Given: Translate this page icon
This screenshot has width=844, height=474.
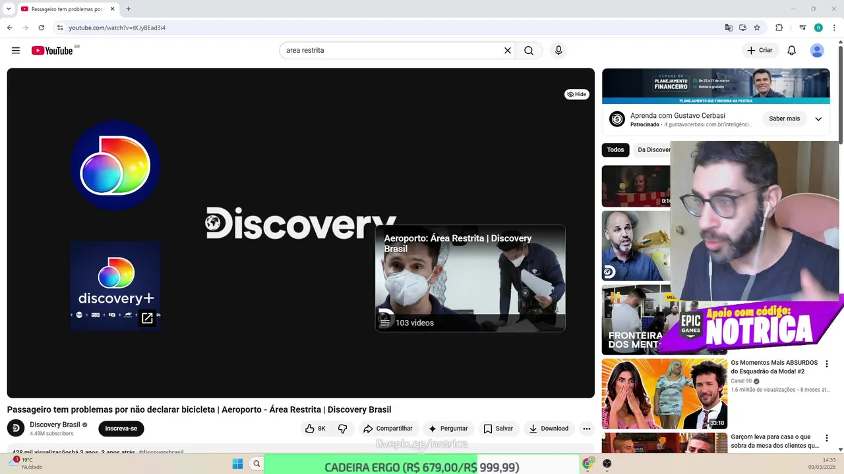Looking at the screenshot, I should coord(729,28).
